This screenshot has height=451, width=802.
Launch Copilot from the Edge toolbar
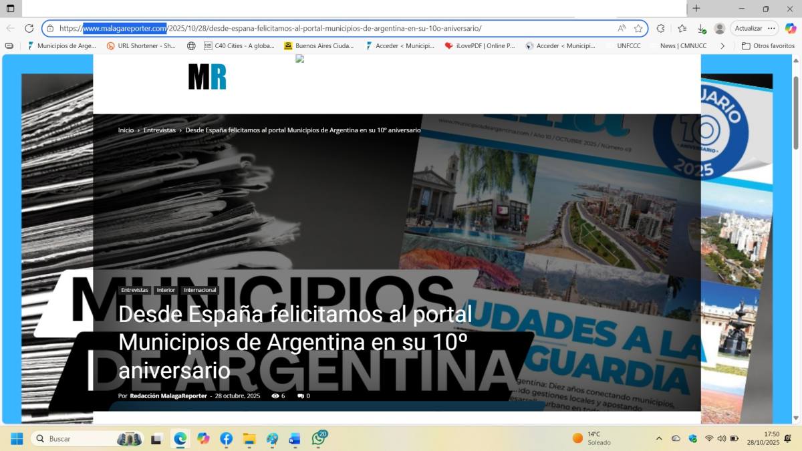tap(790, 28)
